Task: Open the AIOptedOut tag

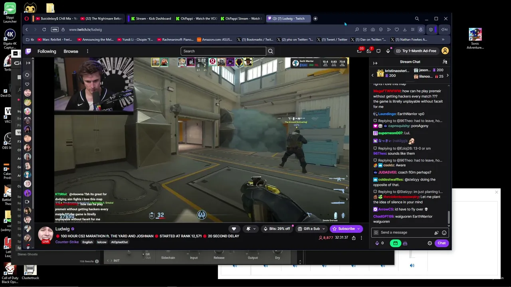Action: [119, 242]
